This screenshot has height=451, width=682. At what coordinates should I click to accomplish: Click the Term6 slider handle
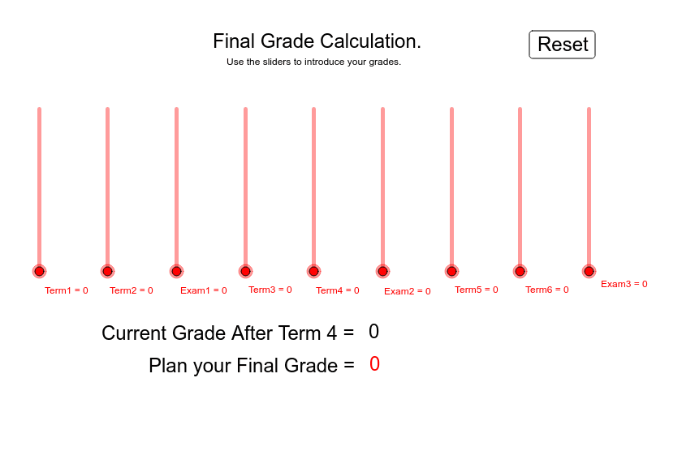520,272
